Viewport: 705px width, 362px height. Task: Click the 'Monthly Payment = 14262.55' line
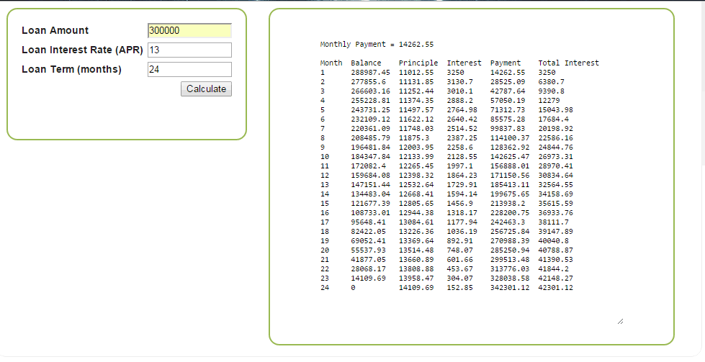coord(377,45)
